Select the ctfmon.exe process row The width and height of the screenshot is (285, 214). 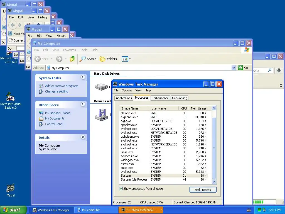point(164,113)
